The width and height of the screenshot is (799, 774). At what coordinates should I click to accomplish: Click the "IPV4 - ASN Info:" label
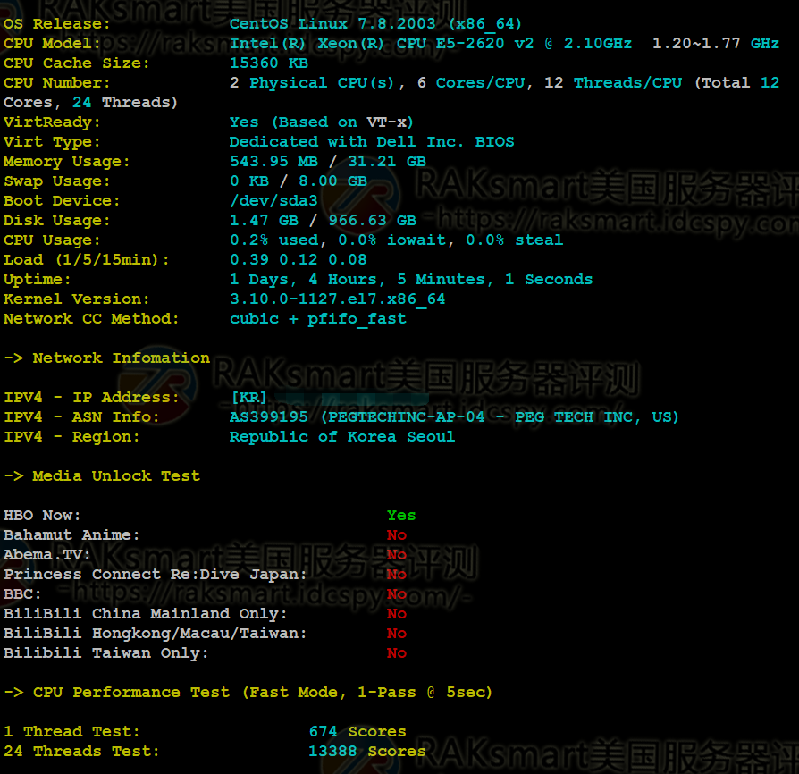click(x=81, y=417)
